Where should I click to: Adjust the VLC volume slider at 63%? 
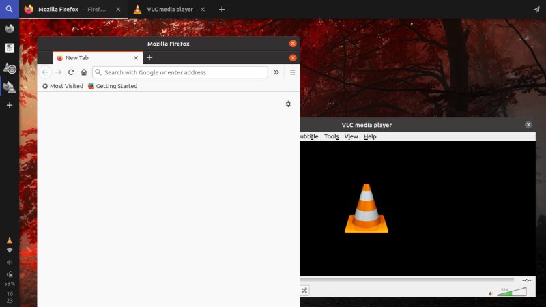511,292
